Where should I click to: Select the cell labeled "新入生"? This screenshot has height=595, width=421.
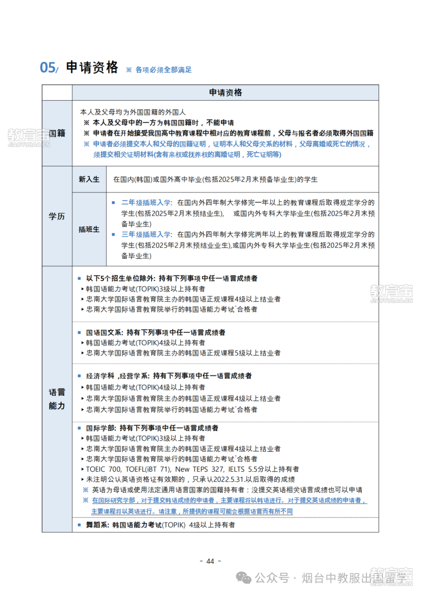[x=89, y=179]
